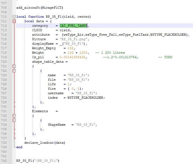Image resolution: width=193 pixels, height=164 pixels.
Task: Collapse the local data fold at line 711
Action: click(x=14, y=21)
